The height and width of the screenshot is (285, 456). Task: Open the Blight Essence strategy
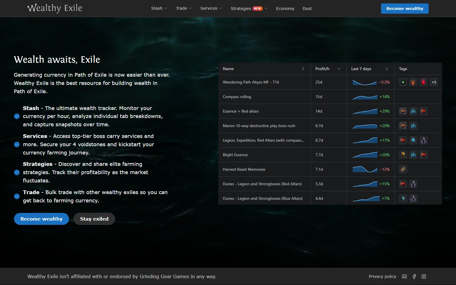[x=235, y=155]
